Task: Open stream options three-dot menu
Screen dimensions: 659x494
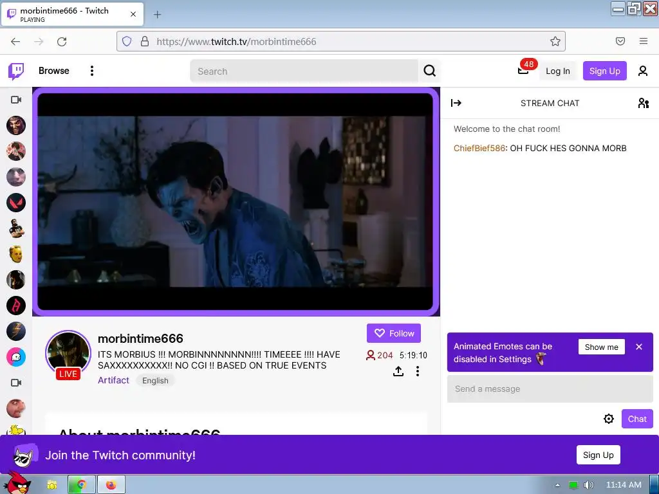Action: 417,371
